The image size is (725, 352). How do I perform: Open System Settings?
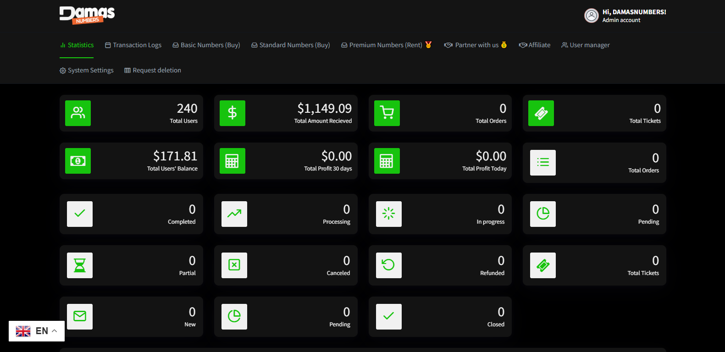coord(87,70)
